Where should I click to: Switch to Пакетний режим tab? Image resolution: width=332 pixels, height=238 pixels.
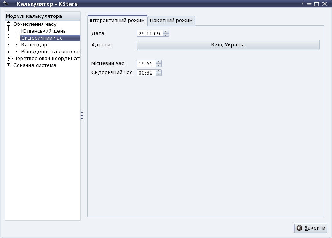point(171,21)
